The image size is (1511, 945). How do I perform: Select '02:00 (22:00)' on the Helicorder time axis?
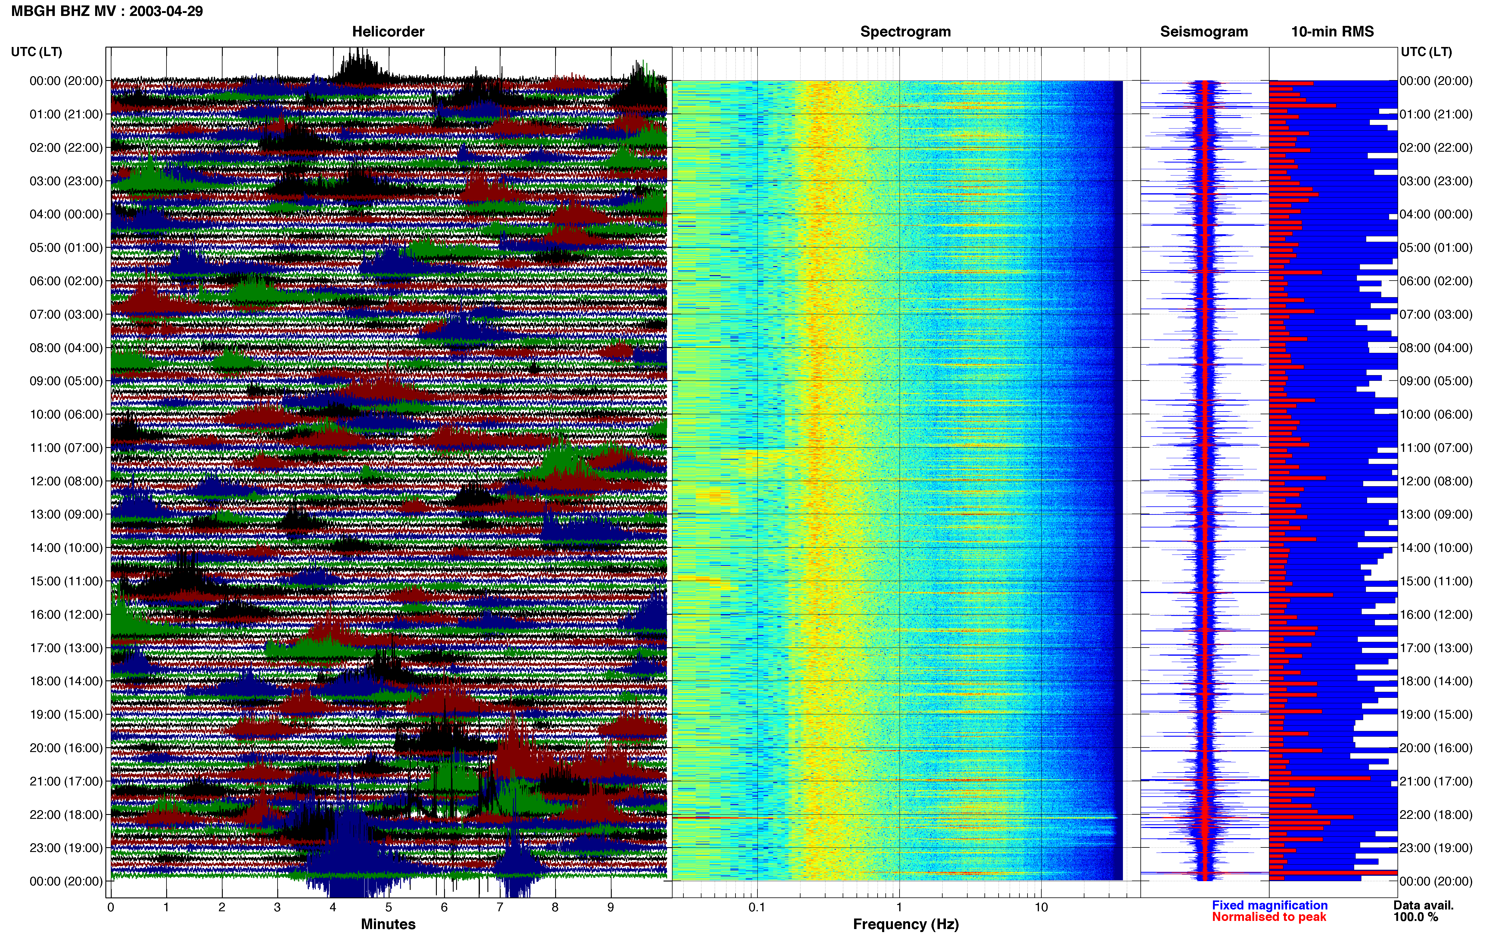click(66, 148)
